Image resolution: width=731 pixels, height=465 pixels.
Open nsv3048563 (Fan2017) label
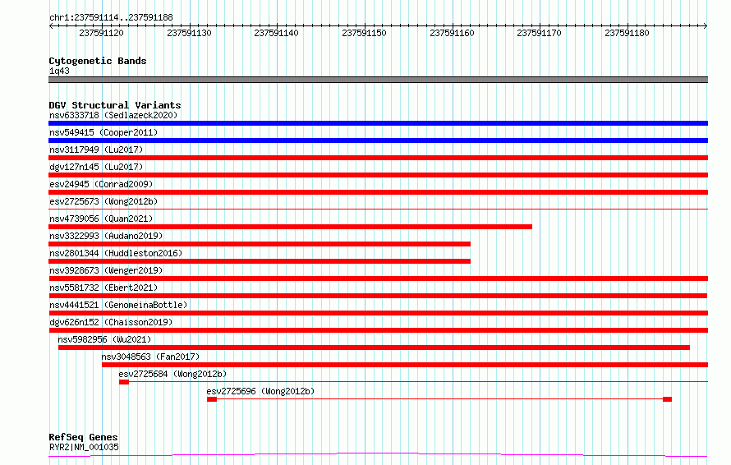(x=150, y=357)
